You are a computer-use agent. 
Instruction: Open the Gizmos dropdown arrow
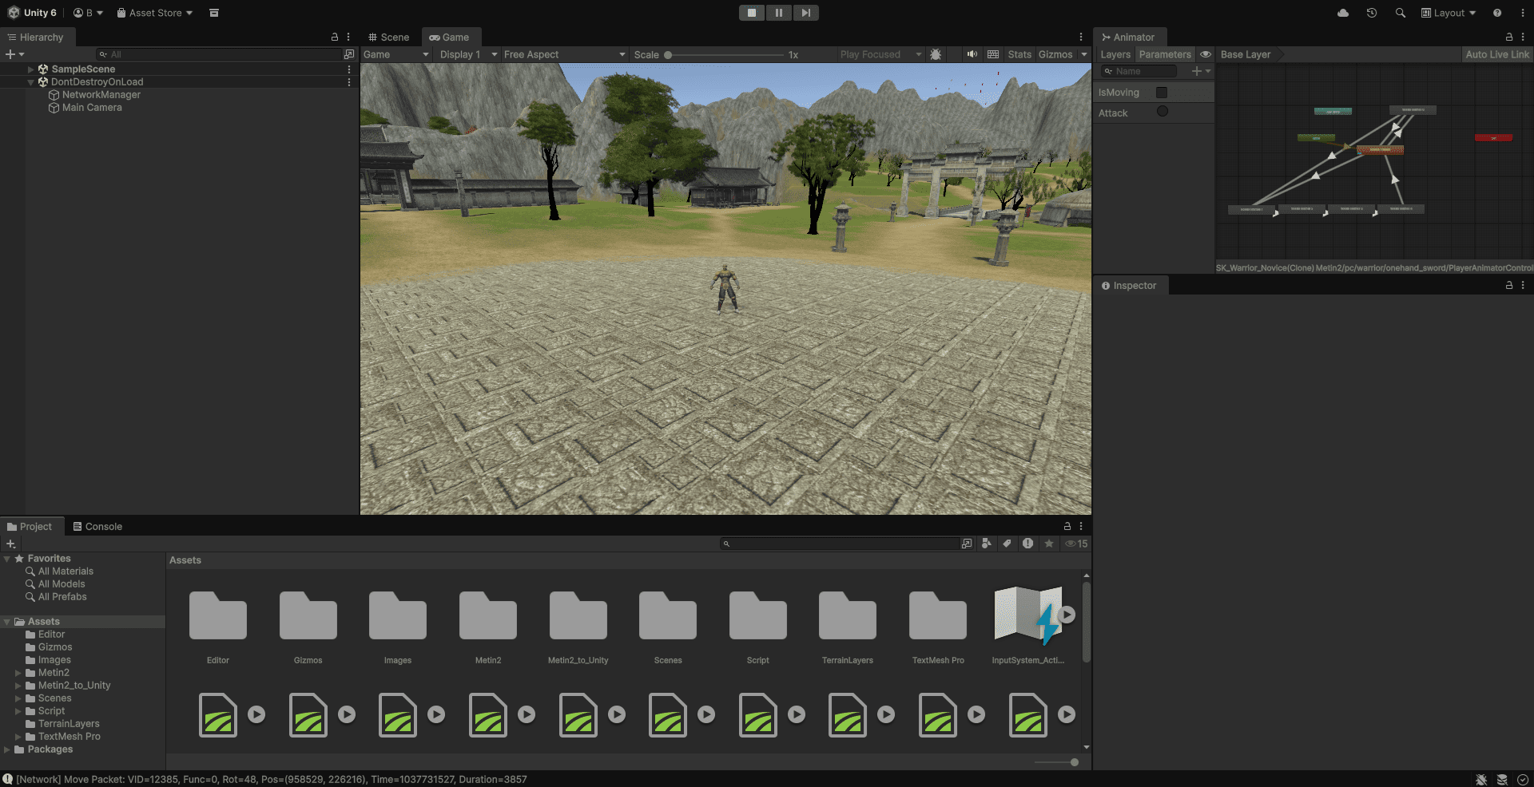[x=1084, y=54]
